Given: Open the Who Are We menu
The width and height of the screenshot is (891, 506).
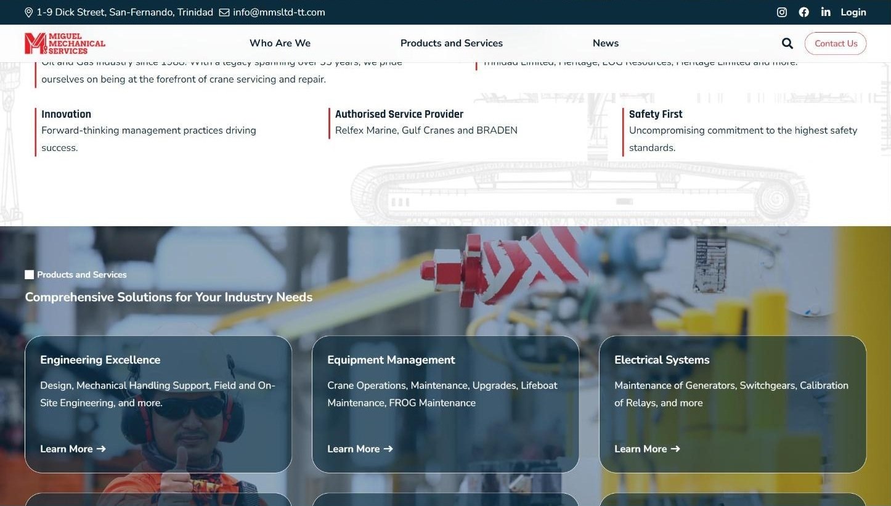Looking at the screenshot, I should [280, 43].
